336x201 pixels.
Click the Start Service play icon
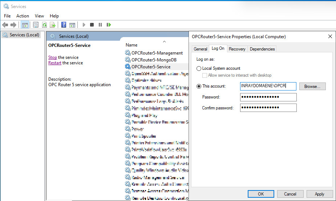(x=84, y=25)
